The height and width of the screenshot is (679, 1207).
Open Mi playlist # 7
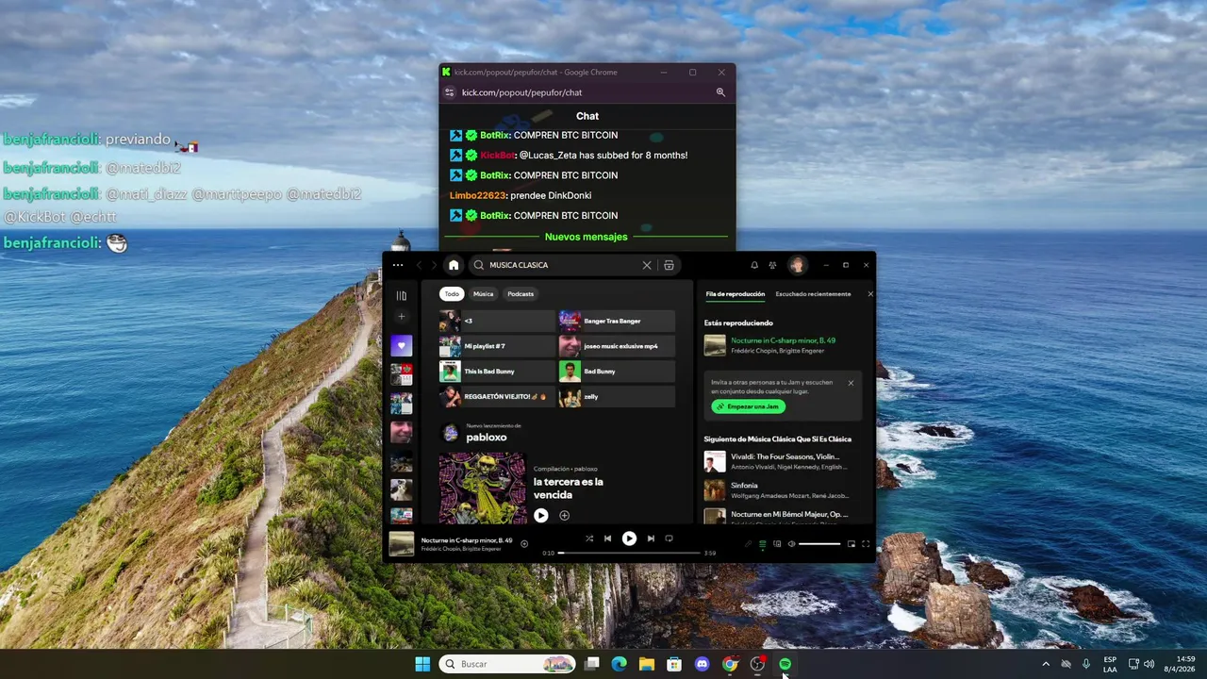tap(497, 346)
